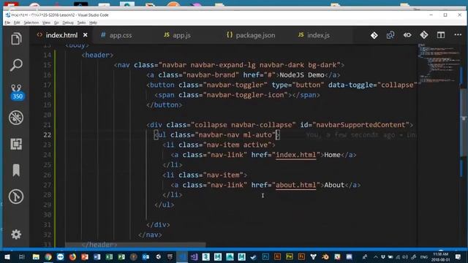The width and height of the screenshot is (468, 263).
Task: Click the horizontal scrollbar under the code
Action: click(135, 245)
